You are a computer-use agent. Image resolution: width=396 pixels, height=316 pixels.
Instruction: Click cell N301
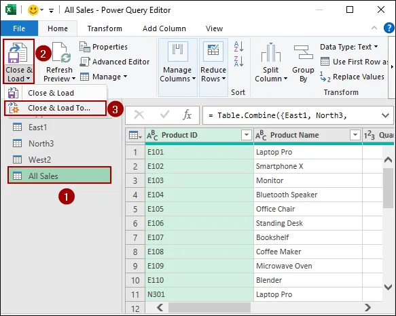point(199,294)
